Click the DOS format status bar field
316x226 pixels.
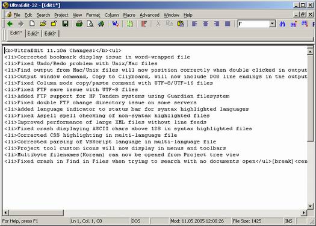140,221
